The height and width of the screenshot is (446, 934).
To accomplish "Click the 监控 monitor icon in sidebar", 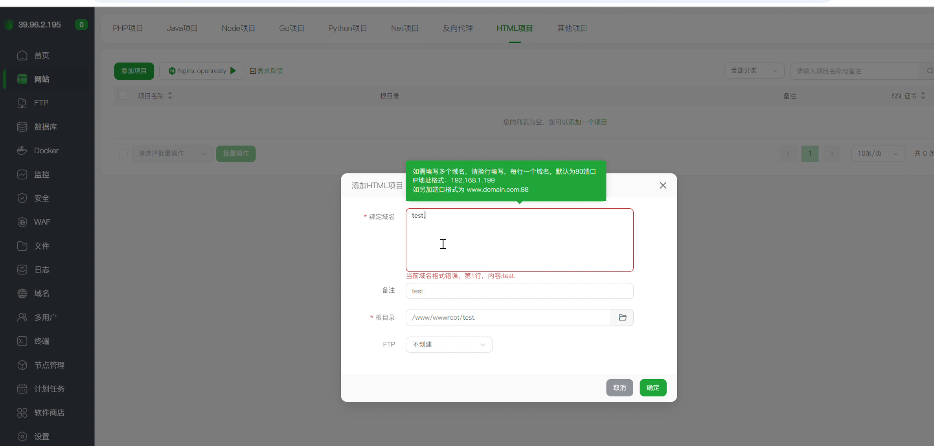I will tap(22, 175).
